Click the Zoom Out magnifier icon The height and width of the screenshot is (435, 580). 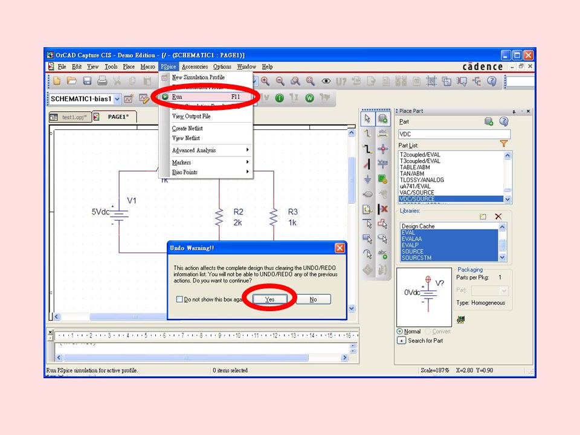pyautogui.click(x=280, y=81)
